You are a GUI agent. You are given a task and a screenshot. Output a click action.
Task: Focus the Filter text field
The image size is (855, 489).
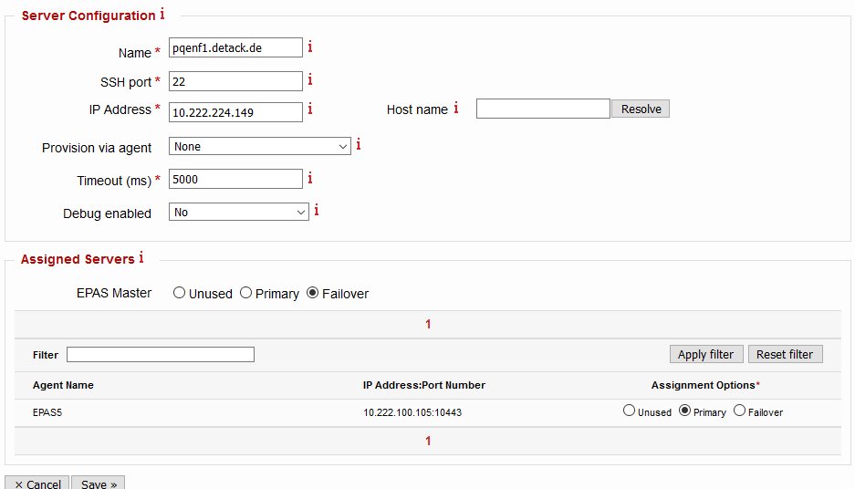(x=161, y=355)
